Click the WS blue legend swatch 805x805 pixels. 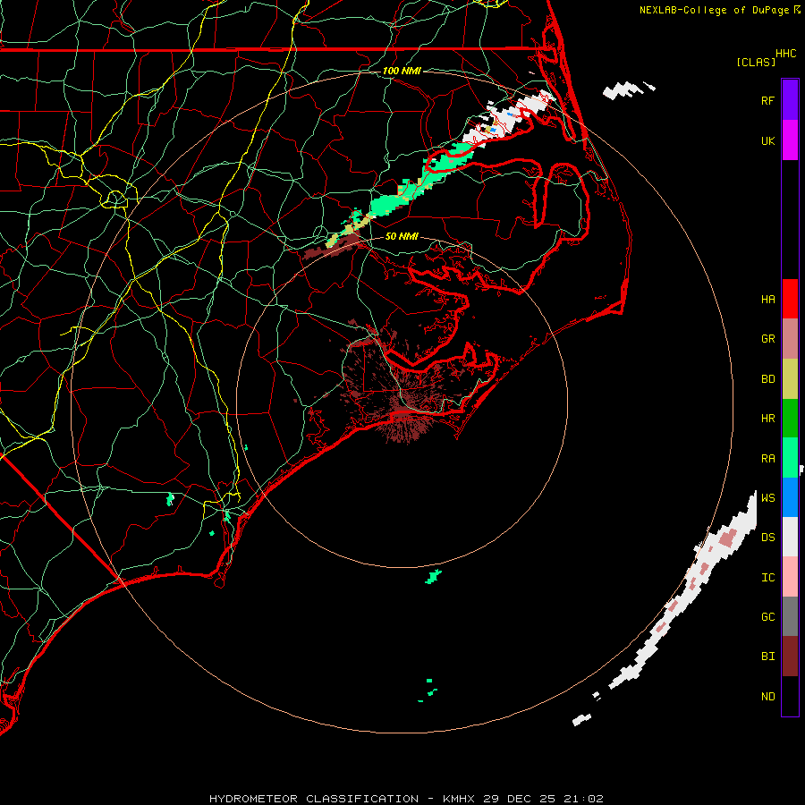[x=790, y=497]
